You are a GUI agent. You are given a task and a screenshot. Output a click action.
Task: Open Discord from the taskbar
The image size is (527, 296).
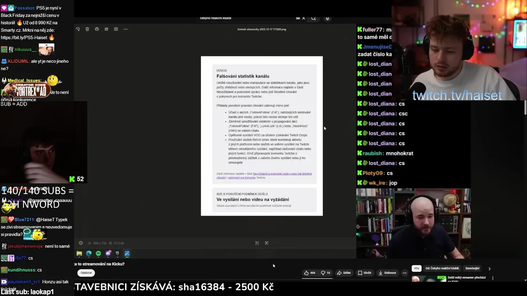(108, 254)
